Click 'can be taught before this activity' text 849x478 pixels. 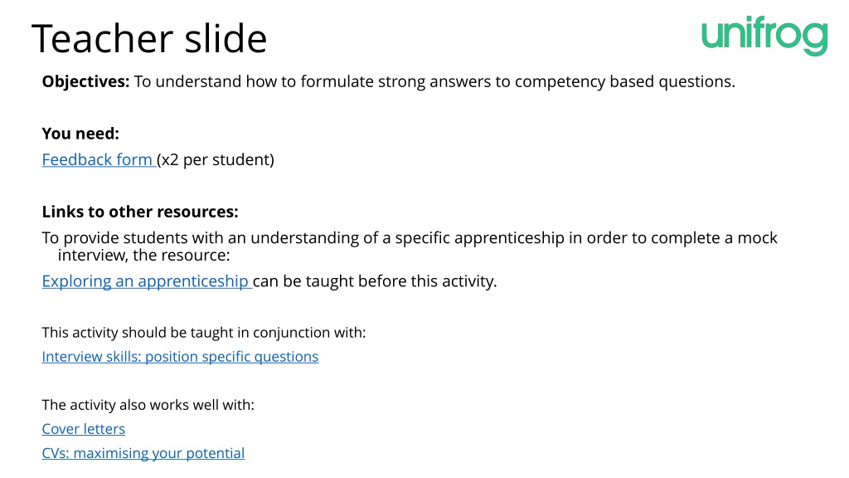pyautogui.click(x=375, y=281)
